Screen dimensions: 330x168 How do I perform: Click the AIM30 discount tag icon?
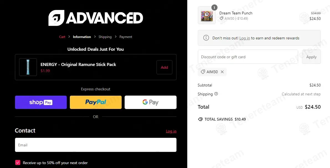tap(203, 72)
